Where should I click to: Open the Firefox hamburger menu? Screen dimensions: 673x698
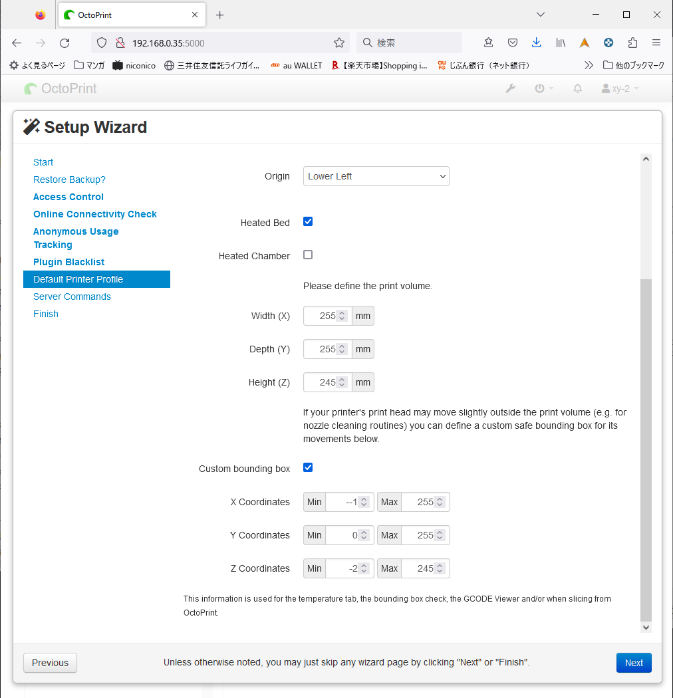(x=656, y=43)
